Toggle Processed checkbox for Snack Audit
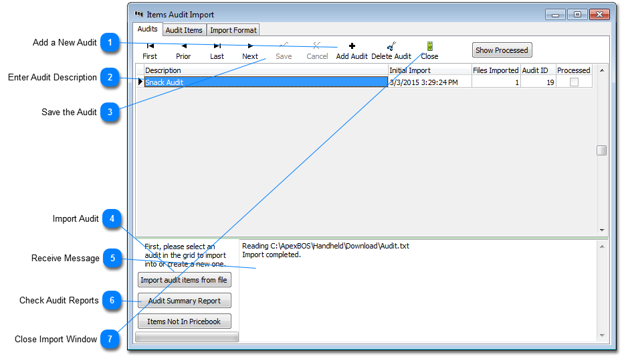The width and height of the screenshot is (622, 357). (574, 82)
